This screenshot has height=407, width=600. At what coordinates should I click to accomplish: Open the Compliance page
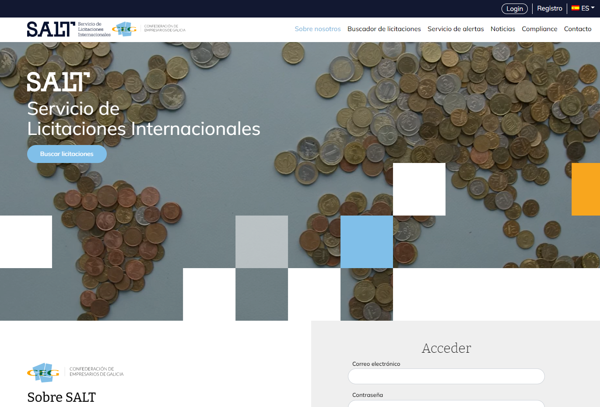(x=540, y=29)
